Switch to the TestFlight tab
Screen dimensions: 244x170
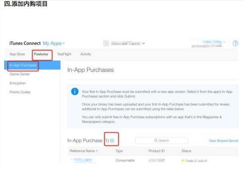pyautogui.click(x=64, y=54)
